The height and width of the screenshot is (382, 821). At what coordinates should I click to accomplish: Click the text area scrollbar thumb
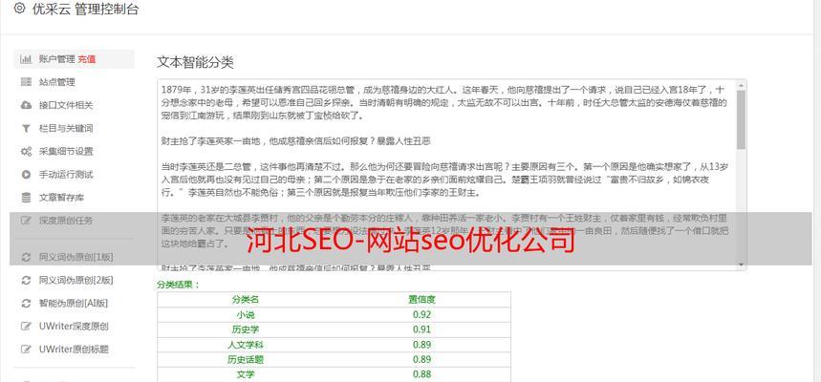(x=741, y=119)
